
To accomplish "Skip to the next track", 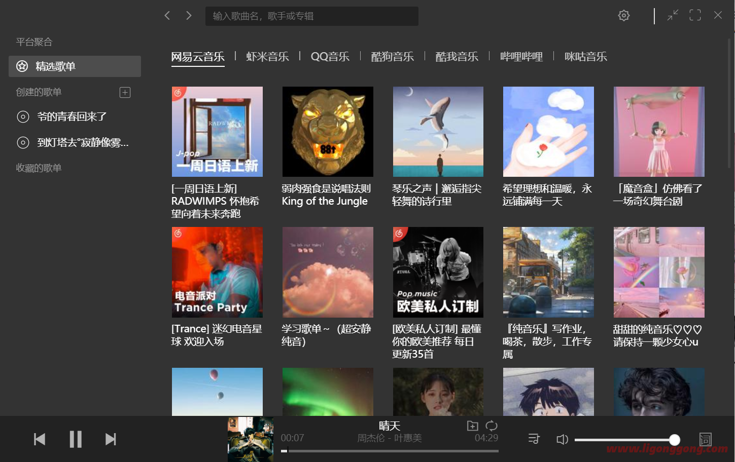I will pos(111,439).
